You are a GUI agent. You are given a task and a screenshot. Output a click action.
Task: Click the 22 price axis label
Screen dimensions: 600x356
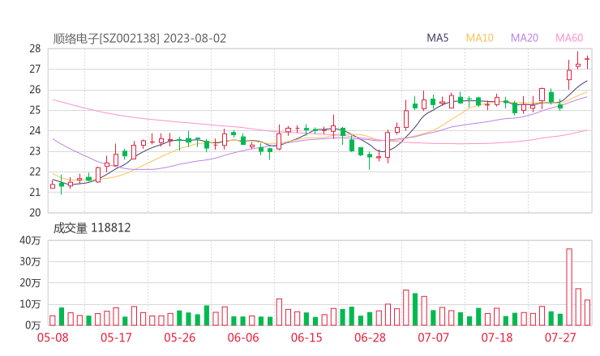point(35,172)
